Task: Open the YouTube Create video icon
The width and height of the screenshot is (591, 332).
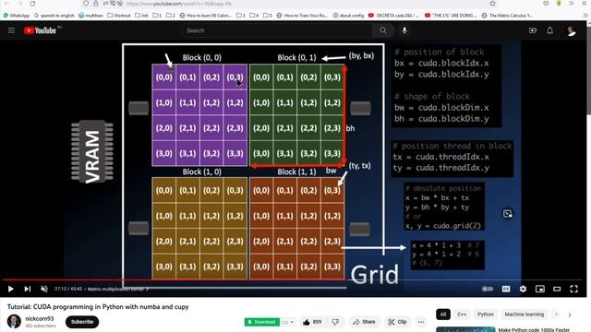Action: click(533, 30)
